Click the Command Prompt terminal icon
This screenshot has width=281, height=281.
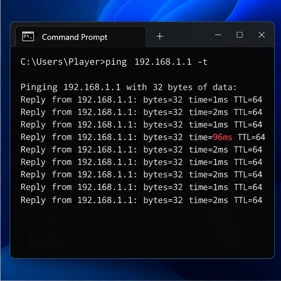[28, 37]
